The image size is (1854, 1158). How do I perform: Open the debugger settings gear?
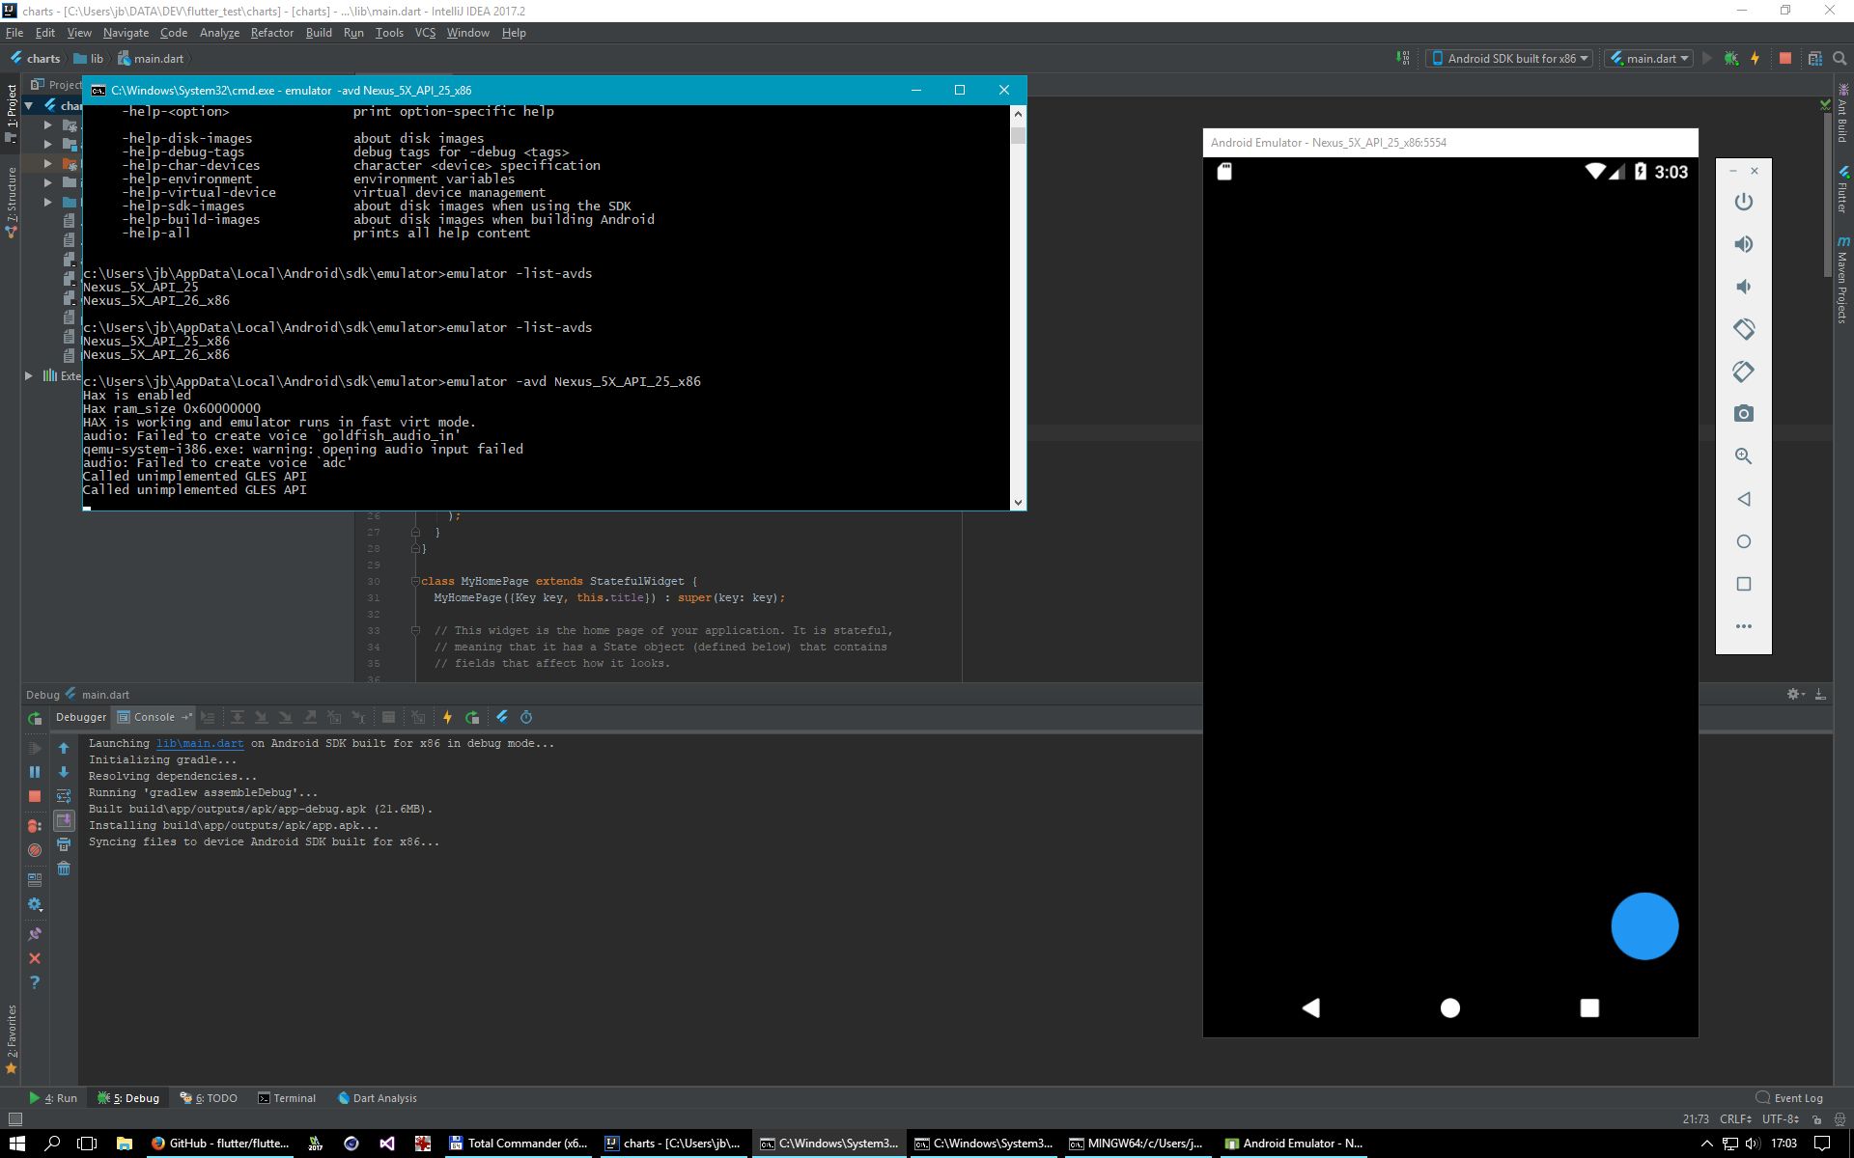click(x=36, y=904)
